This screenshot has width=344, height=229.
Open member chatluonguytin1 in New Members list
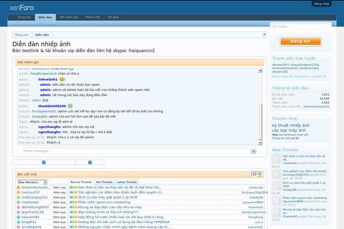(34, 197)
